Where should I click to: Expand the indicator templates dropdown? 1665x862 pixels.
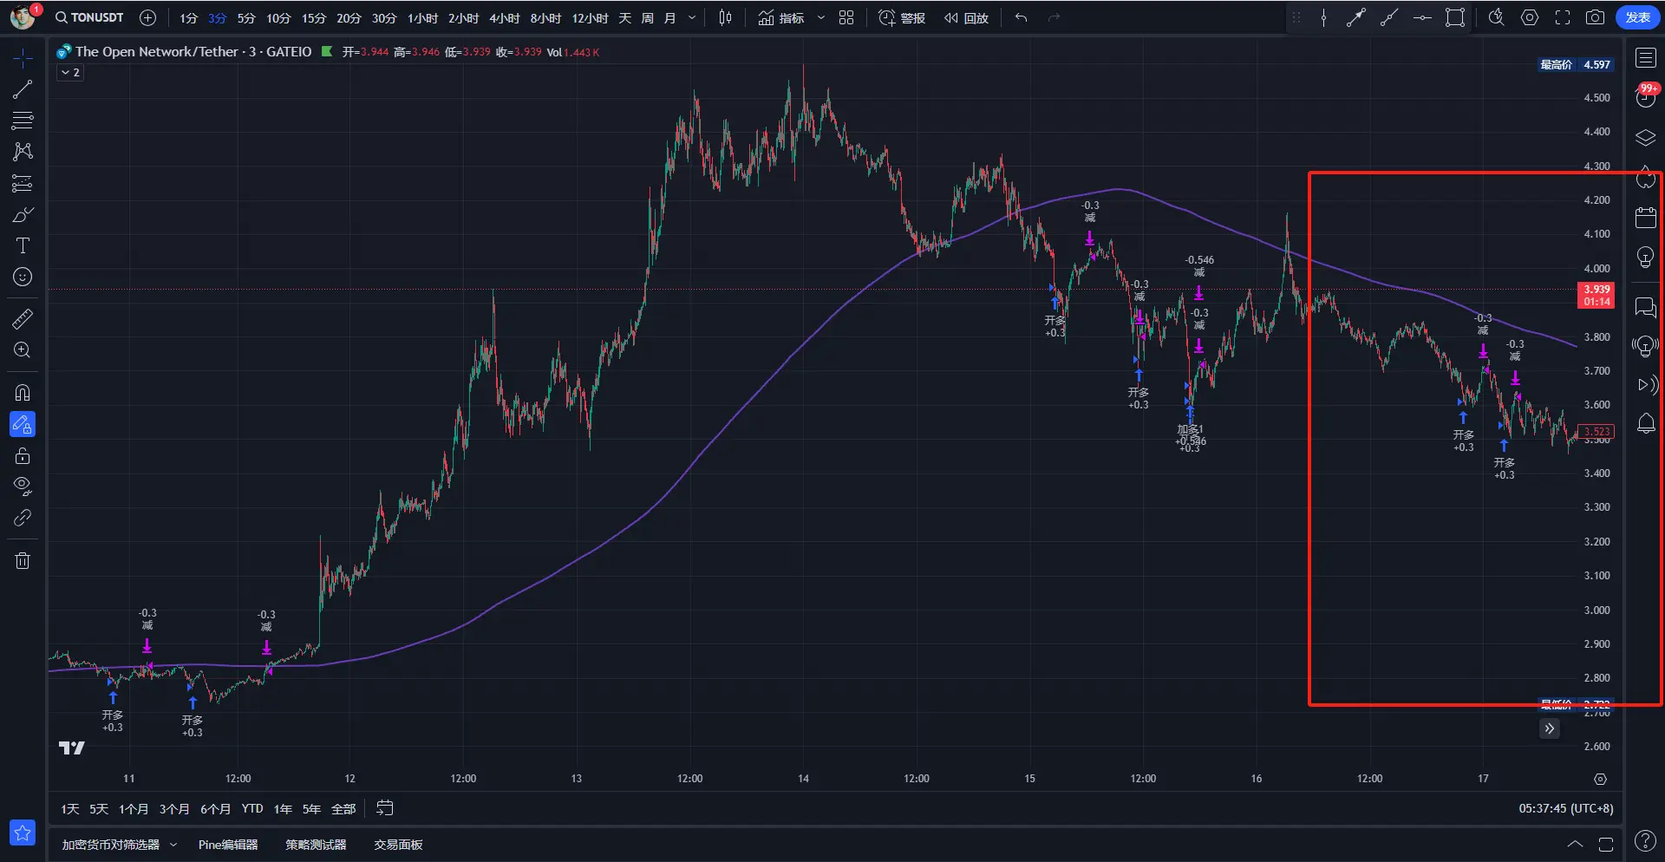(x=820, y=18)
